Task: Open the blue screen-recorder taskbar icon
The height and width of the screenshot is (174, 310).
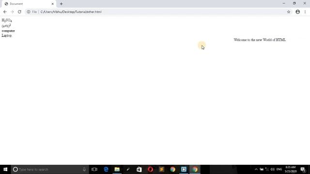Action: [x=184, y=169]
